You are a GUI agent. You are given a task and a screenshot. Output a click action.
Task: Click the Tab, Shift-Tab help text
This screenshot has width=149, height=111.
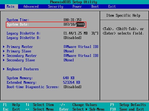point(123,31)
